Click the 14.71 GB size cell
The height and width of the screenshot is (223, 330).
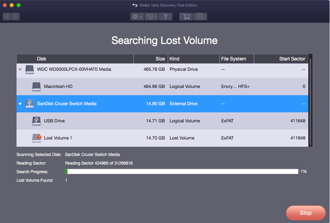(155, 121)
